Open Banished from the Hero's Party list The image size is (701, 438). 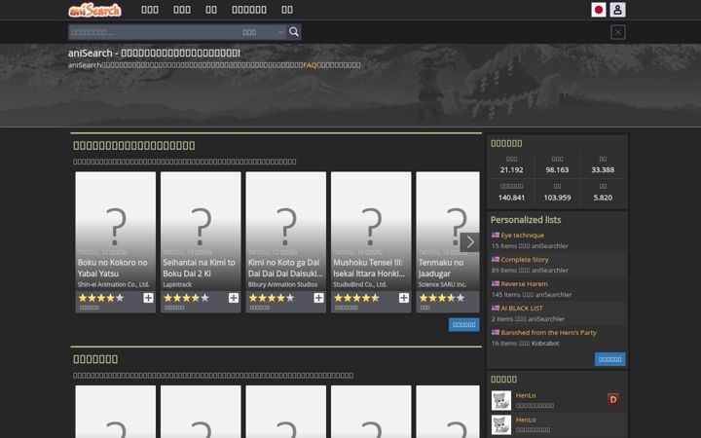click(x=548, y=333)
